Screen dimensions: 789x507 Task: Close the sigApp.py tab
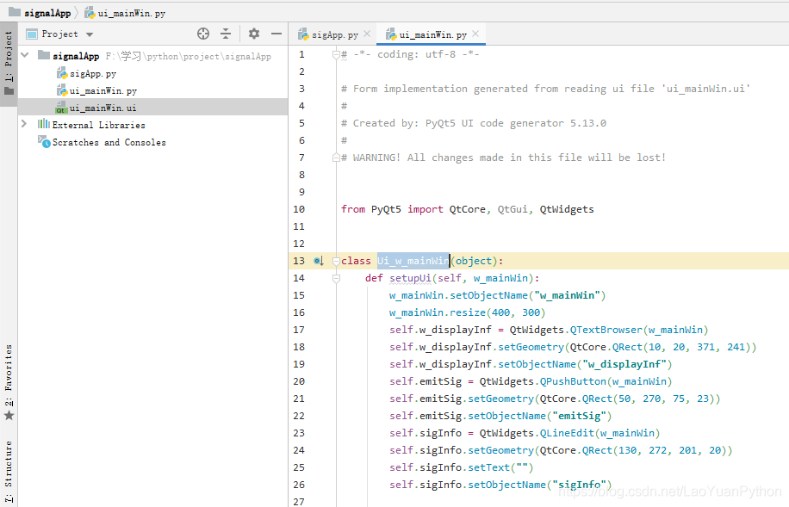coord(367,34)
